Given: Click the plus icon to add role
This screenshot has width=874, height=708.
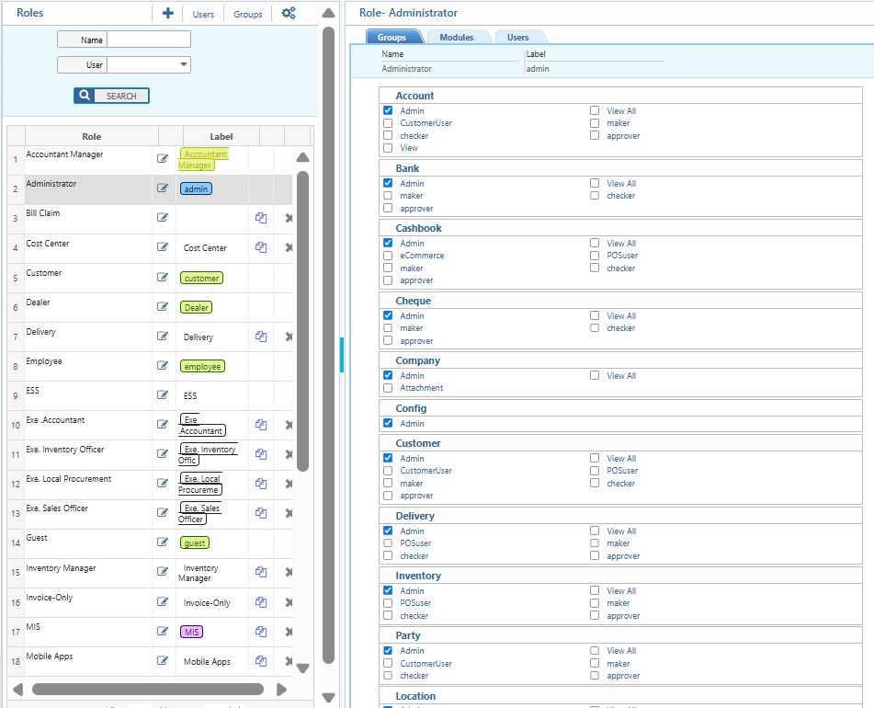Looking at the screenshot, I should [x=167, y=14].
